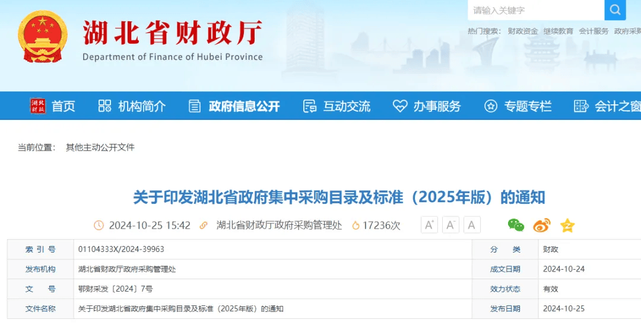The width and height of the screenshot is (641, 329).
Task: Click the 当前位置 label
Action: point(37,148)
